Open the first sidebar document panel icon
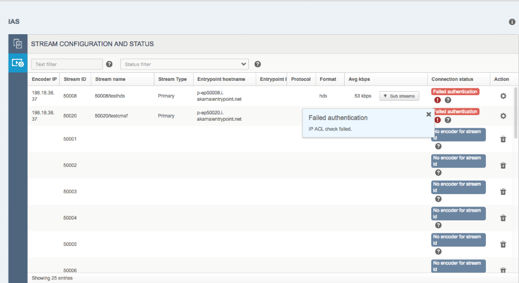Screen dimensions: 519x283 click(x=18, y=44)
